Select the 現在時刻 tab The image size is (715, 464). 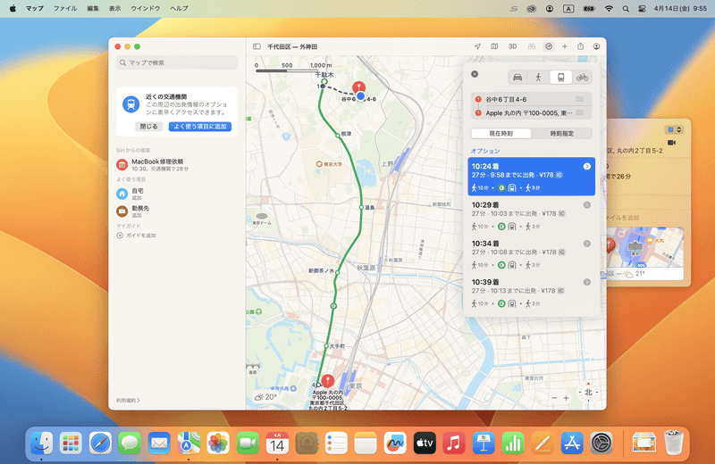click(501, 134)
